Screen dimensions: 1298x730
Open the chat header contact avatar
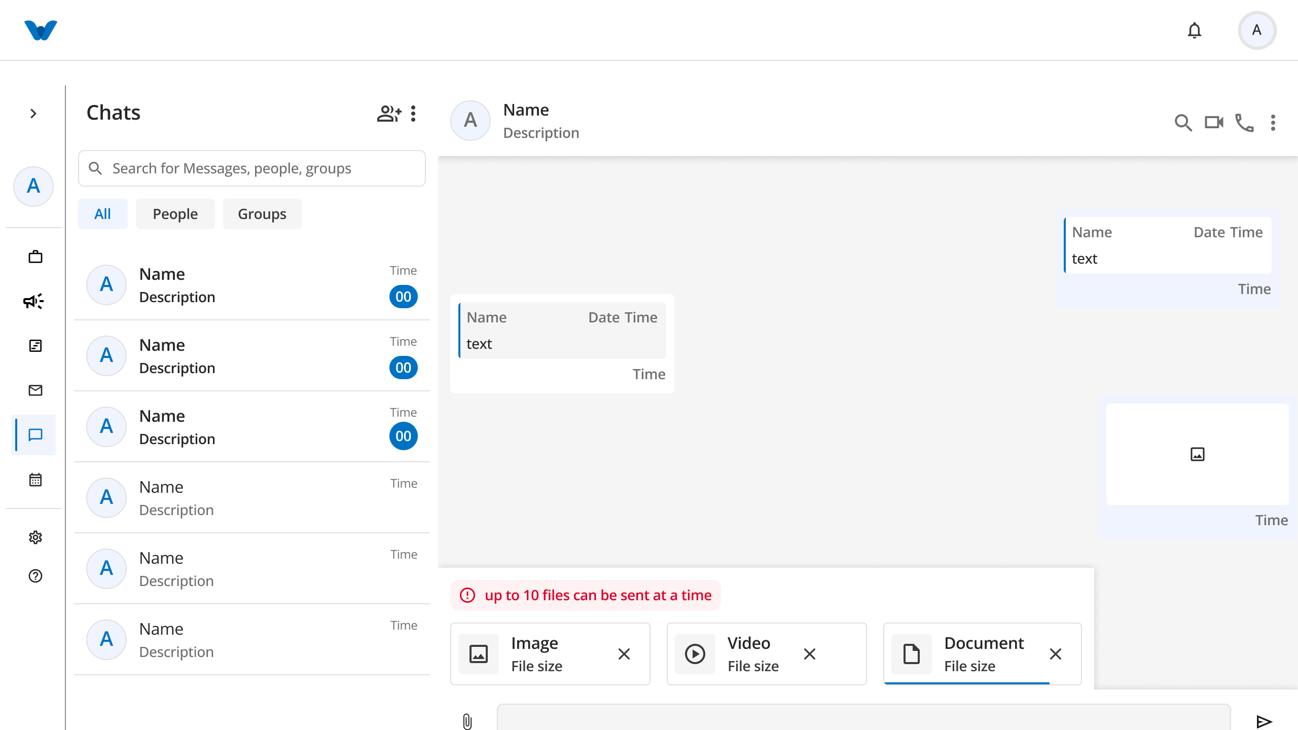click(470, 121)
